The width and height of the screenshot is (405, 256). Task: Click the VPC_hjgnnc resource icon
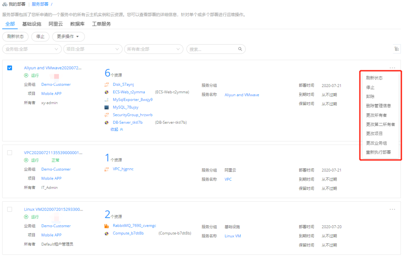click(x=106, y=169)
